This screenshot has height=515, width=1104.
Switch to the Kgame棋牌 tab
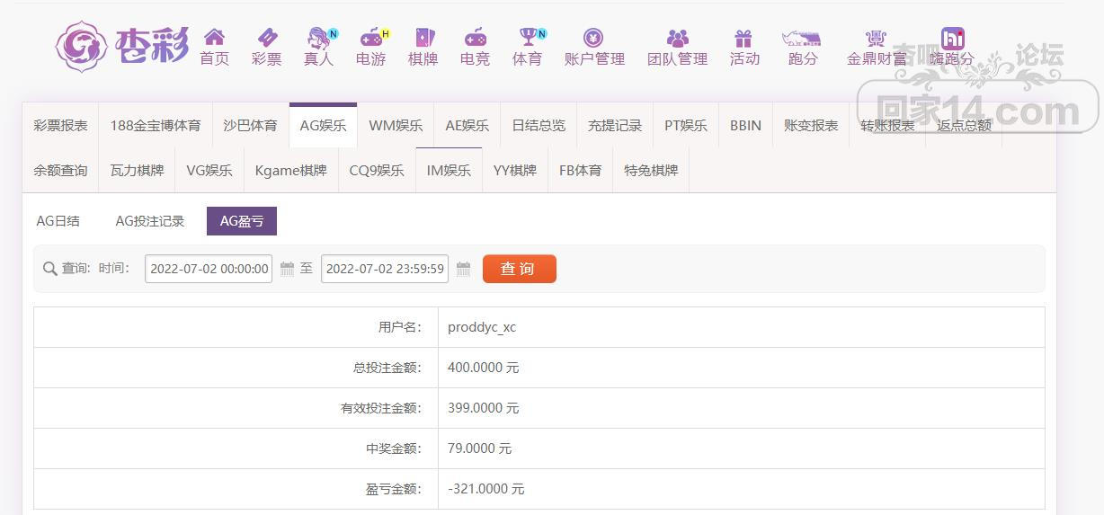pyautogui.click(x=291, y=171)
